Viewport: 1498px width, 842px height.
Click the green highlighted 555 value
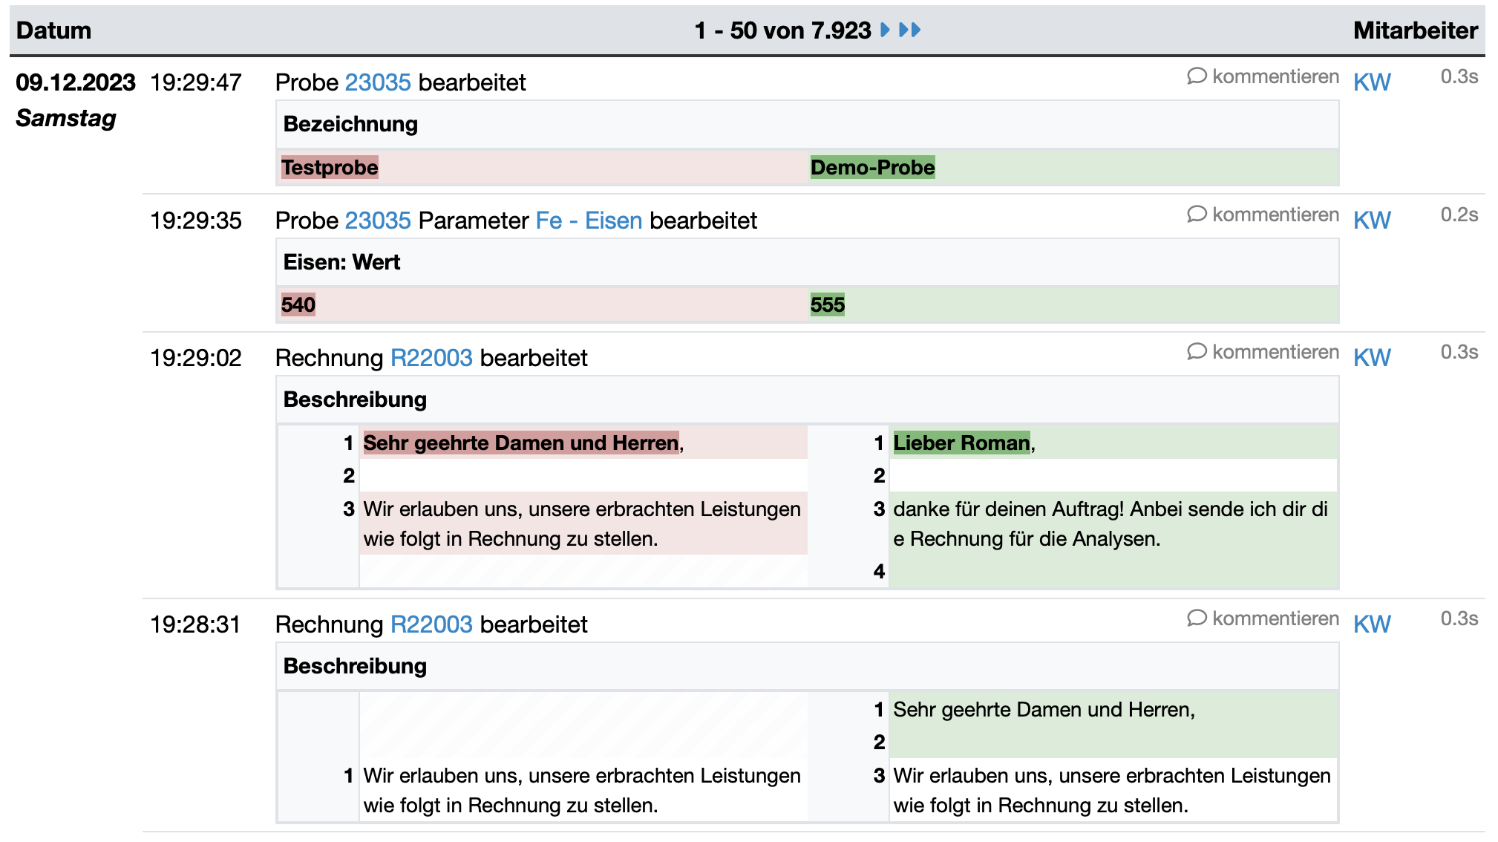tap(827, 305)
